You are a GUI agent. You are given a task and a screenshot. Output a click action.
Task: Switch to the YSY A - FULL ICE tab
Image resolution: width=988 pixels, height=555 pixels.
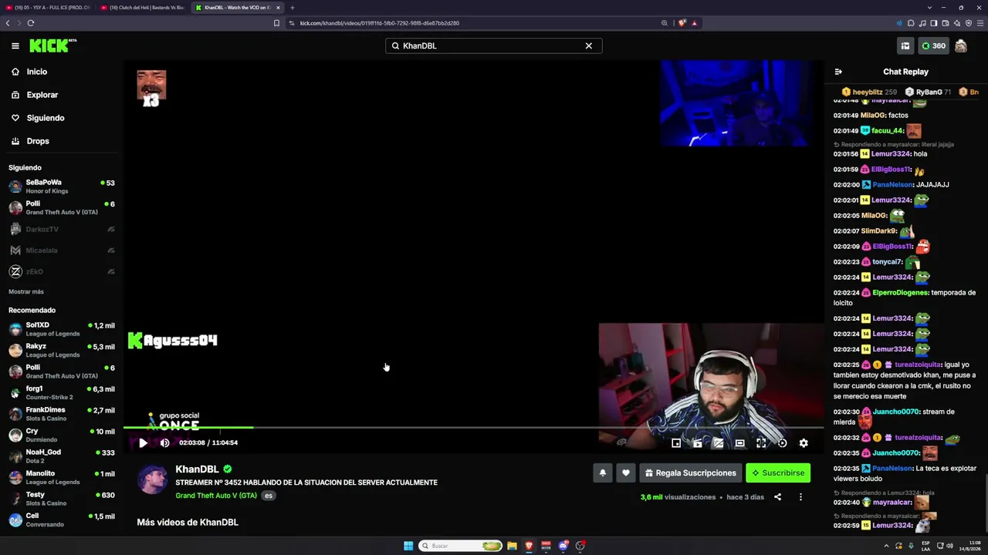[x=48, y=8]
